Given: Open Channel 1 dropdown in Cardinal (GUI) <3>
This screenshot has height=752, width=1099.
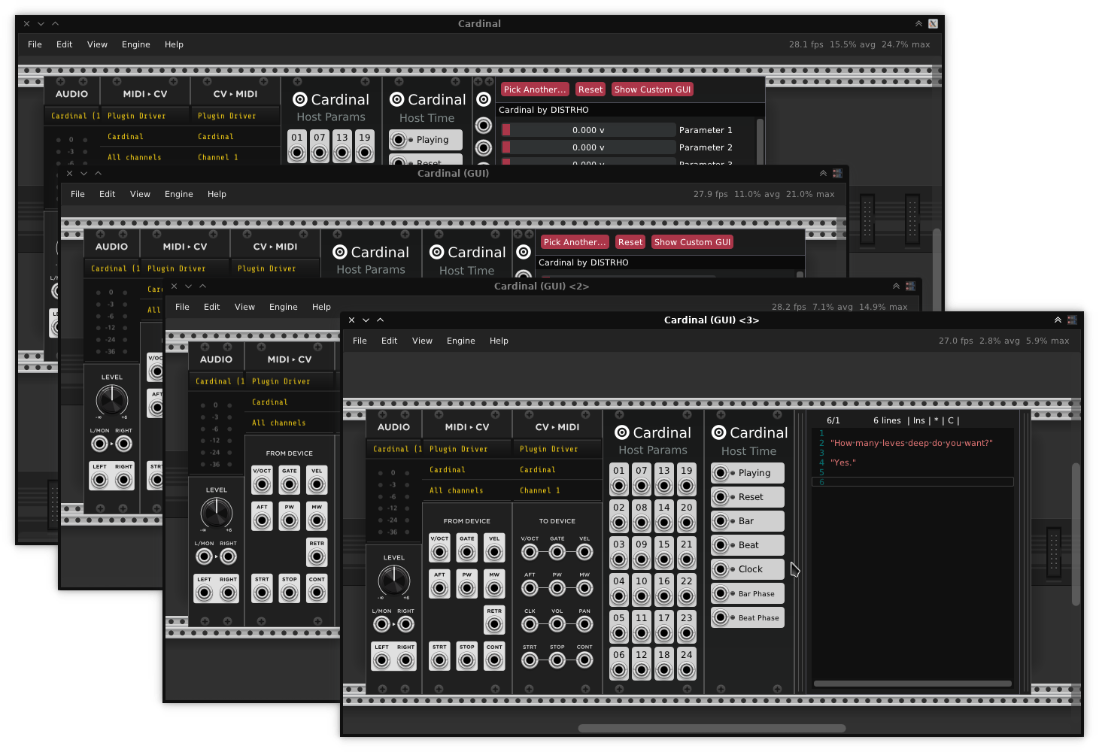Looking at the screenshot, I should click(x=557, y=490).
